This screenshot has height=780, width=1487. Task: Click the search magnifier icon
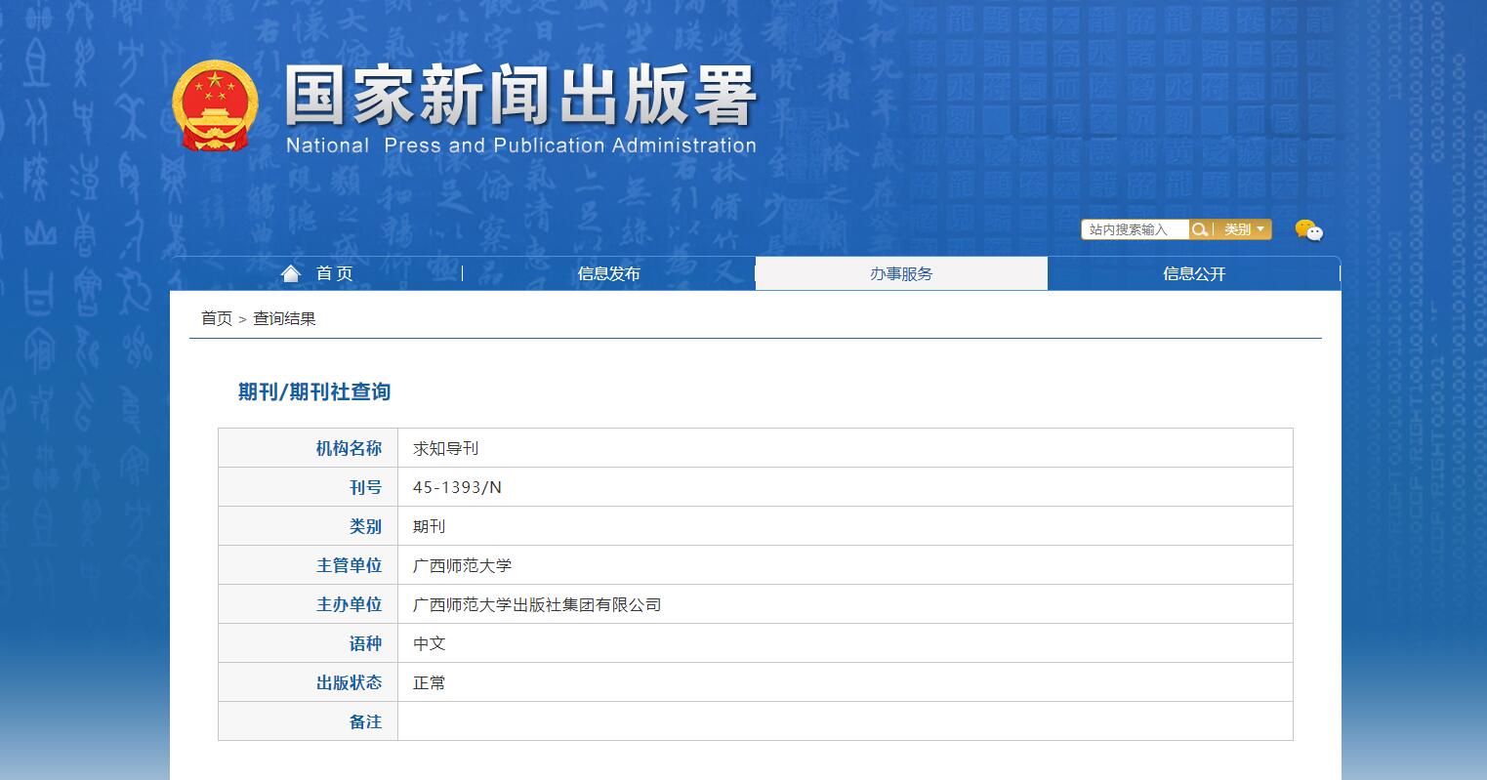(x=1199, y=229)
